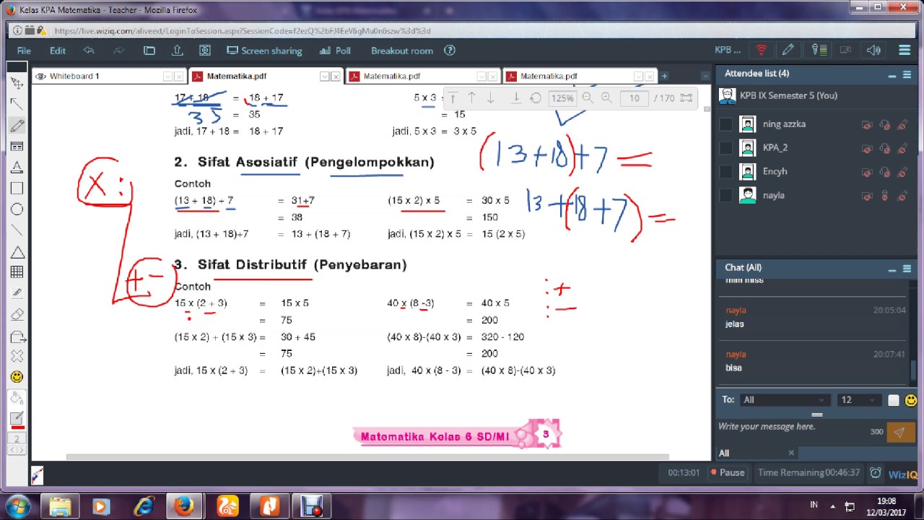Type in the chat message box
Image resolution: width=924 pixels, height=520 pixels.
click(791, 431)
